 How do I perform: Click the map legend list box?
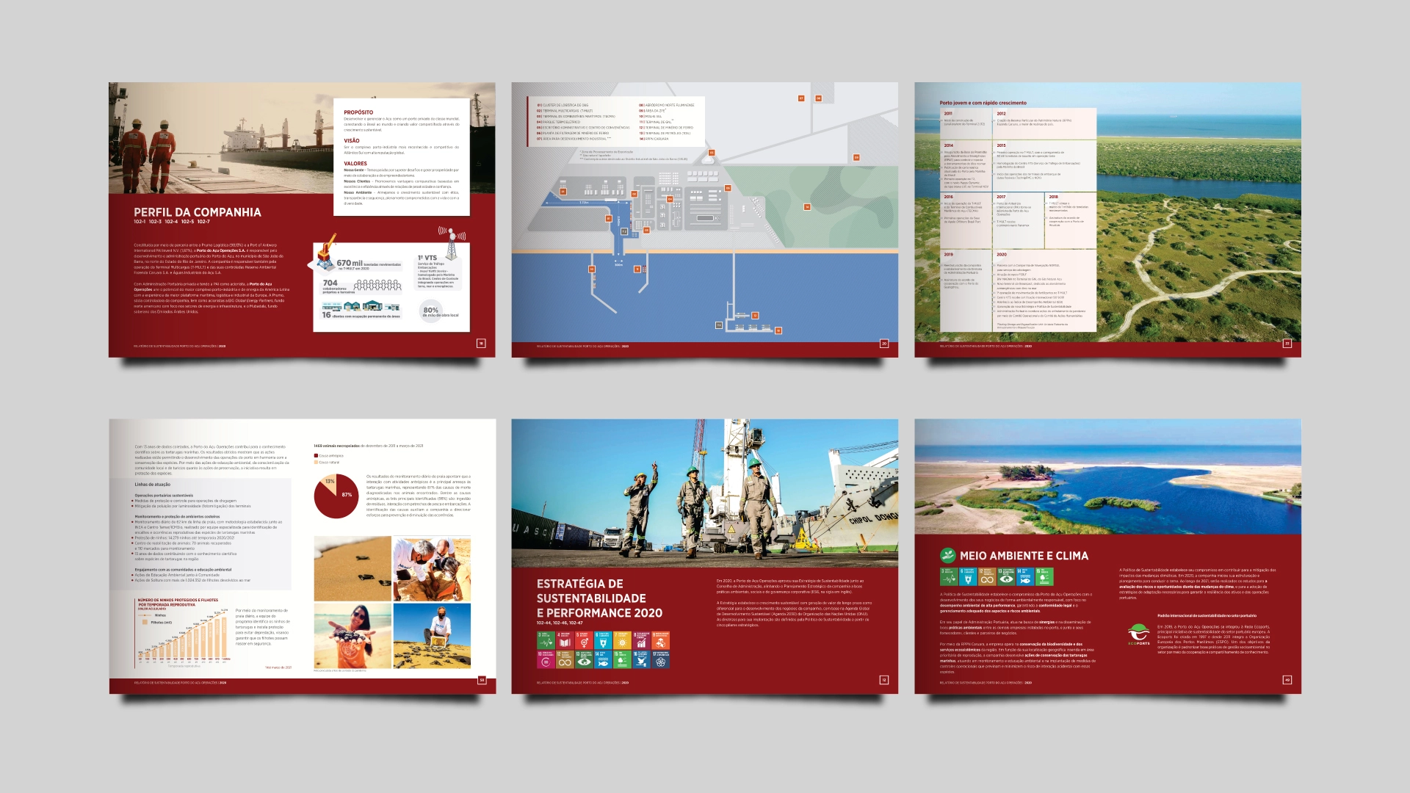[x=616, y=121]
